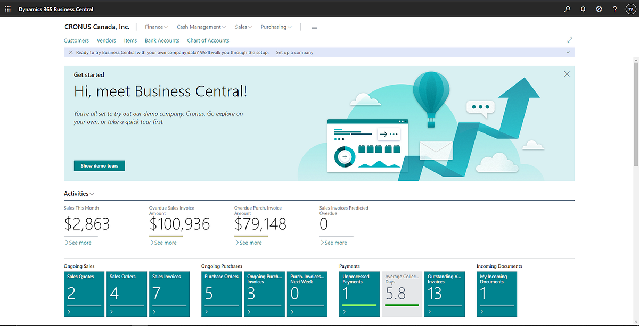Screen dimensions: 639x326
Task: Dismiss the company setup banner with the X
Action: pos(70,52)
